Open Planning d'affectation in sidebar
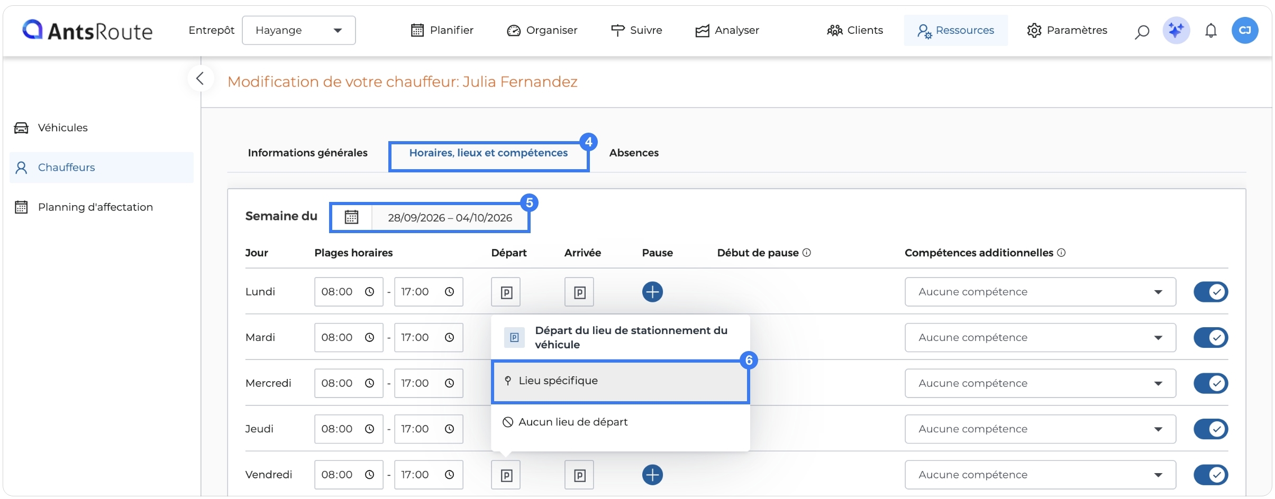1275x499 pixels. (95, 207)
